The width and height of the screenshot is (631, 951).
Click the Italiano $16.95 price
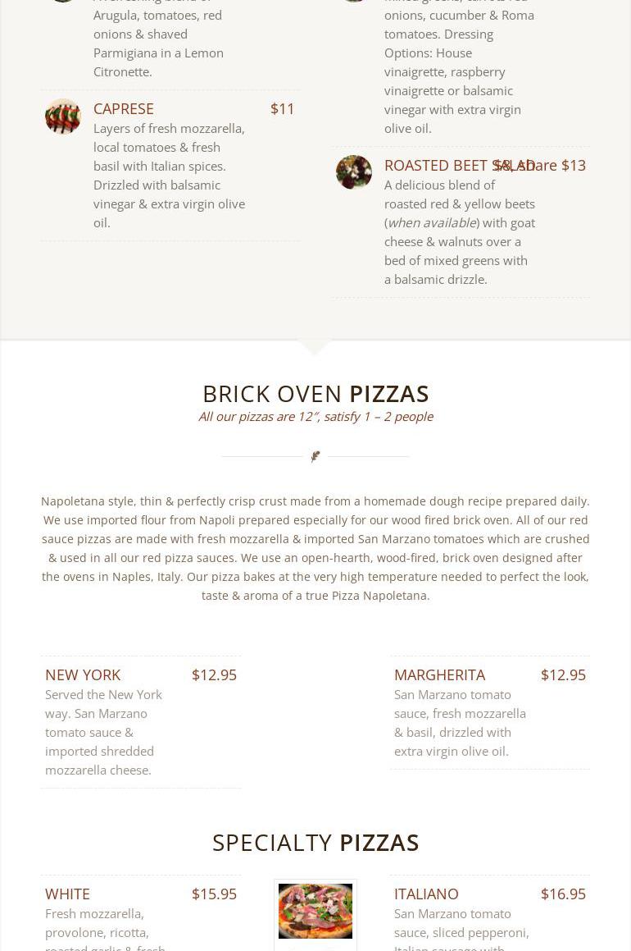[x=563, y=894]
